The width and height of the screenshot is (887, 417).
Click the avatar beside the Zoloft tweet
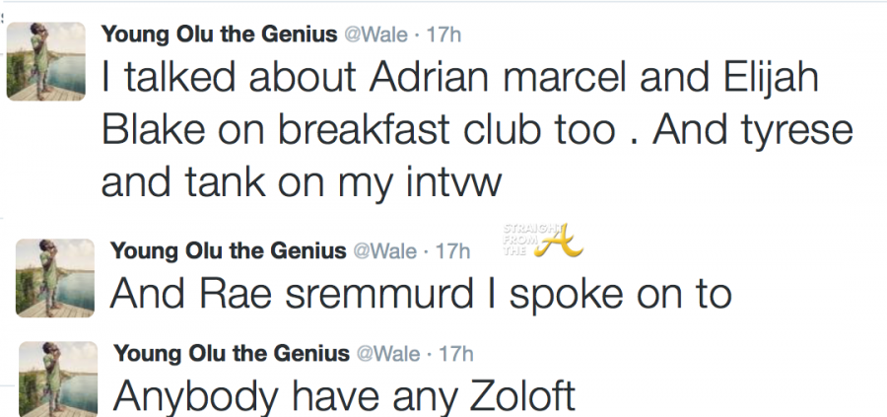pyautogui.click(x=56, y=378)
